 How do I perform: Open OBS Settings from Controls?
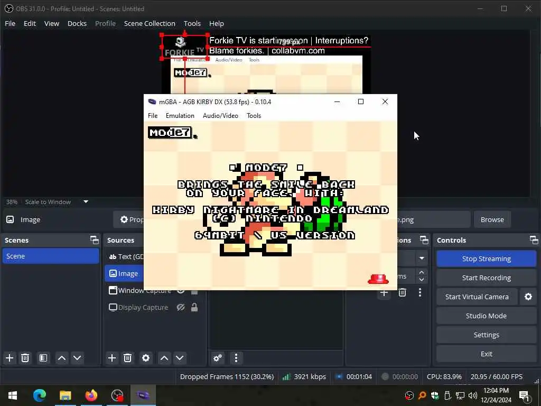(x=486, y=335)
